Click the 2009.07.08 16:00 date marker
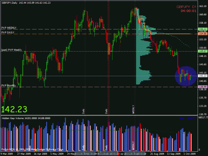 coord(108,154)
